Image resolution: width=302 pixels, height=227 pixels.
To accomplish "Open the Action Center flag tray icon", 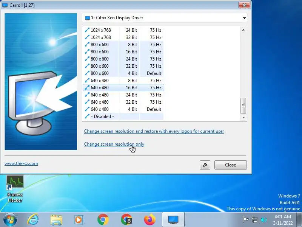I will [x=245, y=220].
